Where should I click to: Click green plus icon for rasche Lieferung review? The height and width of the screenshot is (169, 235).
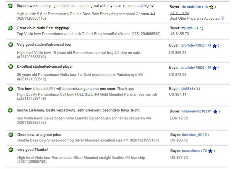pyautogui.click(x=10, y=110)
